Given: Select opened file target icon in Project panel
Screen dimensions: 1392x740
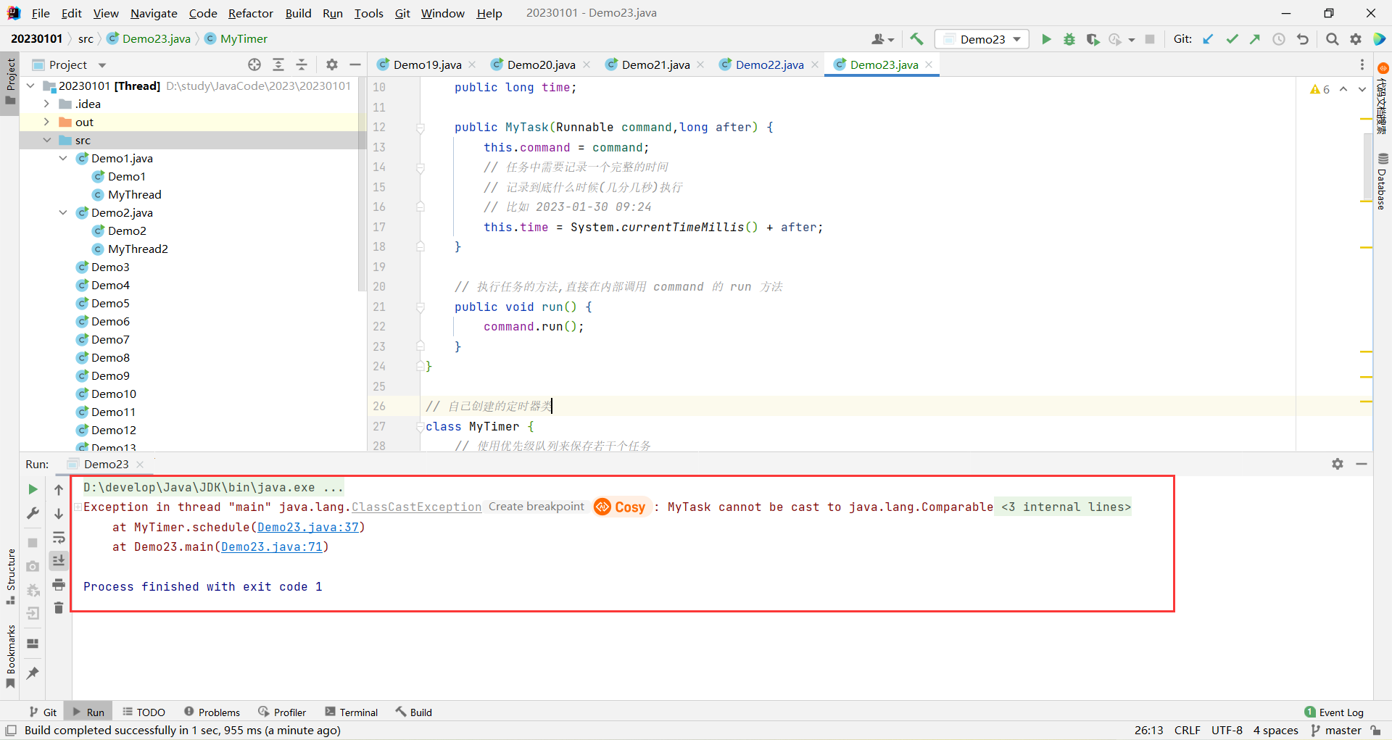Looking at the screenshot, I should (x=254, y=65).
